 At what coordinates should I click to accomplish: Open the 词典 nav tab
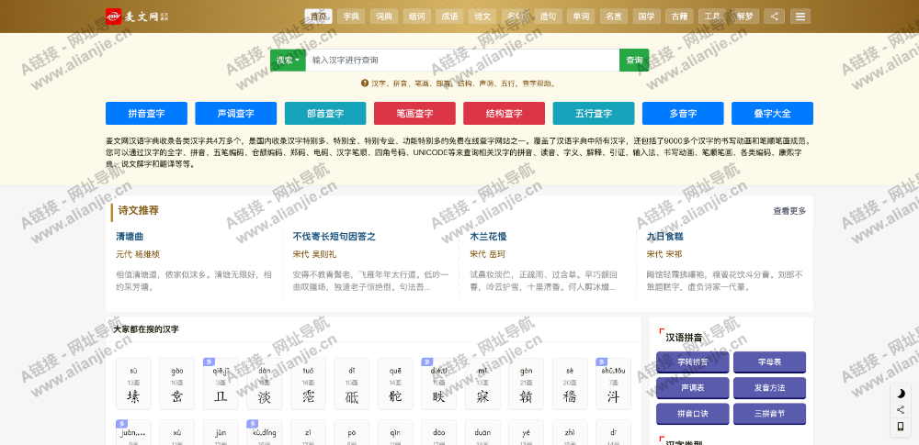pos(384,17)
